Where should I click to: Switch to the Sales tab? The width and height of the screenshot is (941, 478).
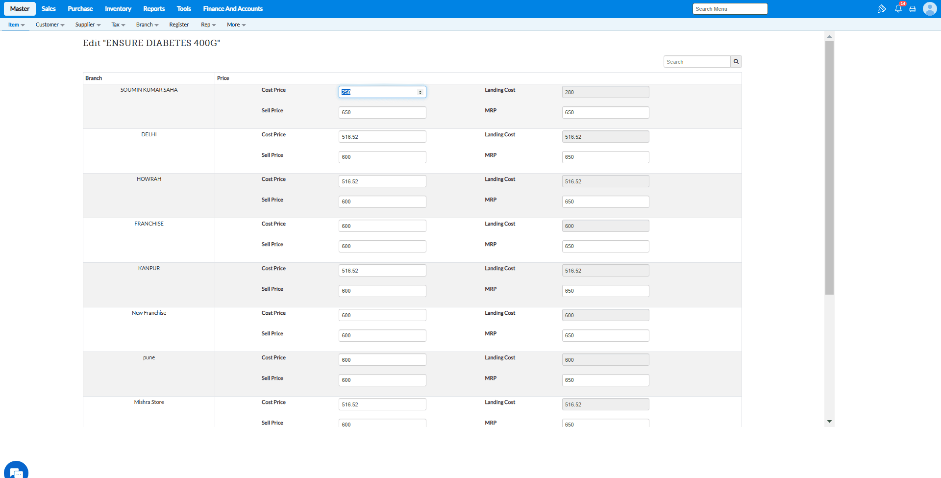pos(49,9)
